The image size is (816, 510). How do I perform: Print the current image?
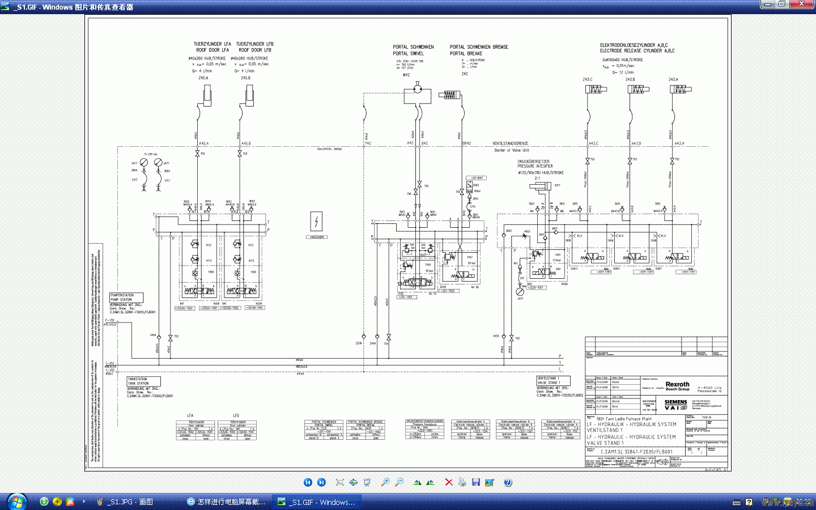pyautogui.click(x=462, y=482)
